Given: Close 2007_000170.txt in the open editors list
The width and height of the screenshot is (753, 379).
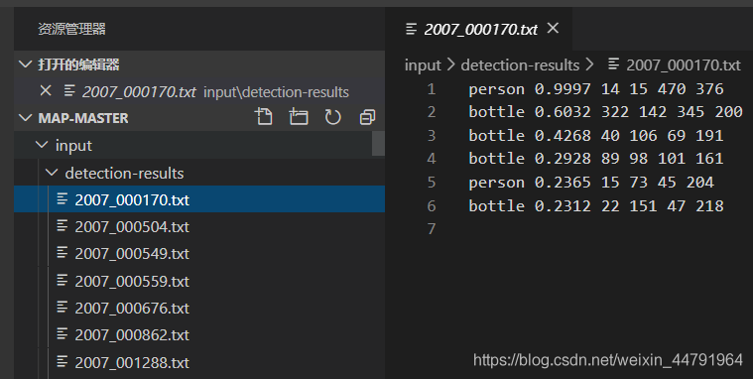Looking at the screenshot, I should tap(46, 90).
